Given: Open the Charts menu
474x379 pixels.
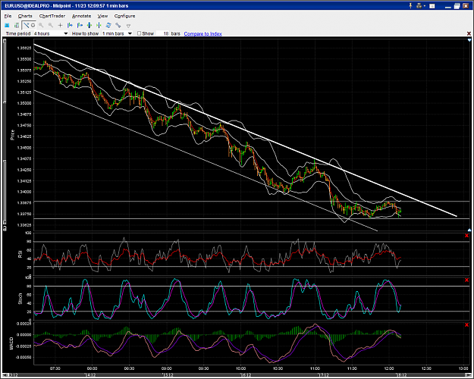Looking at the screenshot, I should 25,16.
